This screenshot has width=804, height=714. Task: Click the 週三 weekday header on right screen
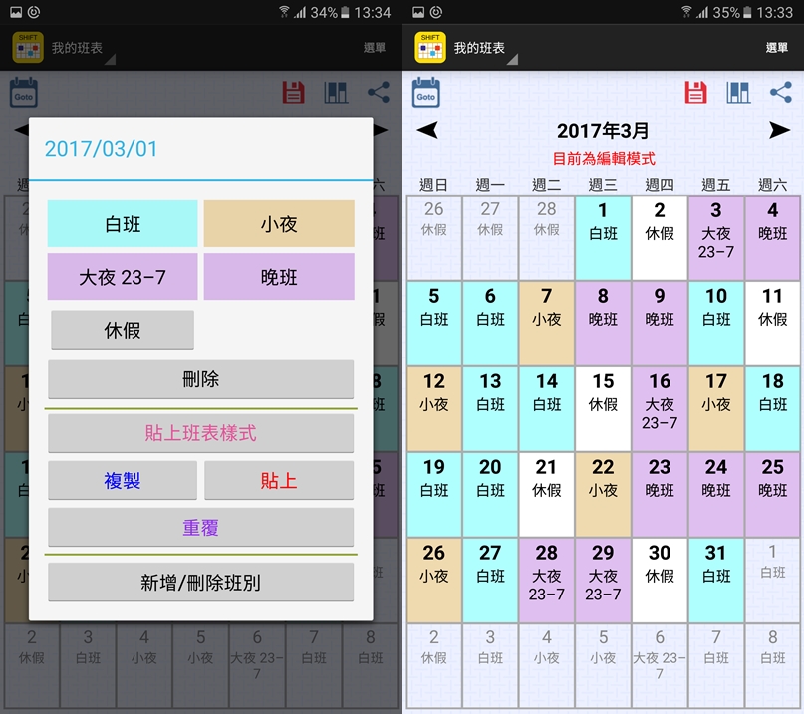tap(603, 185)
